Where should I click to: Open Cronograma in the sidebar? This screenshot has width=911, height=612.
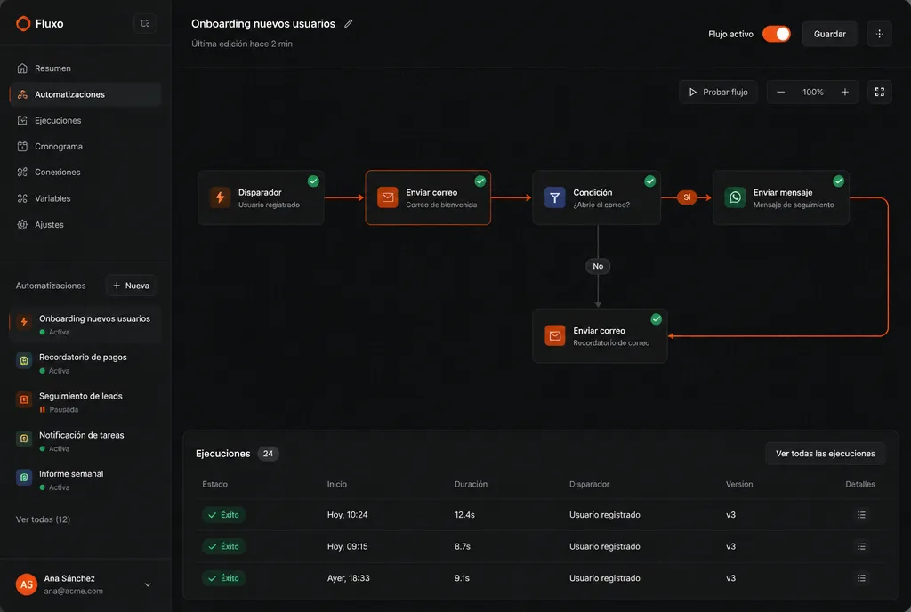pos(85,146)
